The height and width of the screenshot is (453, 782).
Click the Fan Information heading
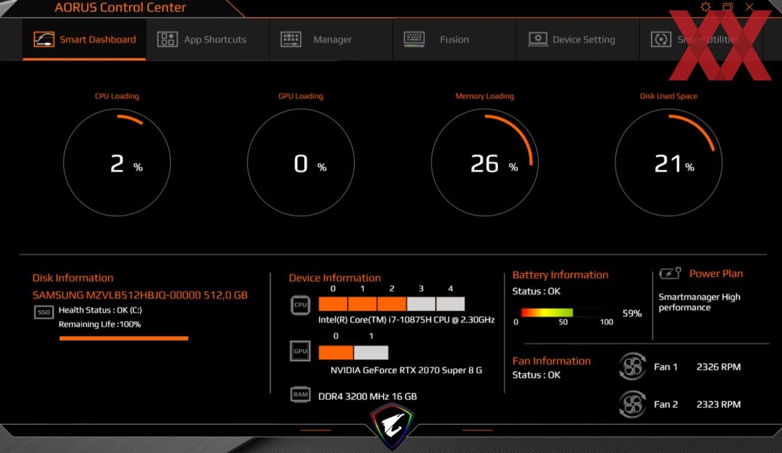(551, 361)
